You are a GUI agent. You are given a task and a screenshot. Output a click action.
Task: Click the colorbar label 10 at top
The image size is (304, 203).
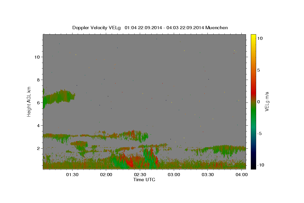pyautogui.click(x=260, y=38)
